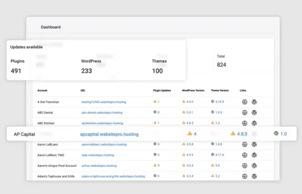Select the ABC Kitchen account name
Screen dimensions: 302x194
[x=46, y=123]
